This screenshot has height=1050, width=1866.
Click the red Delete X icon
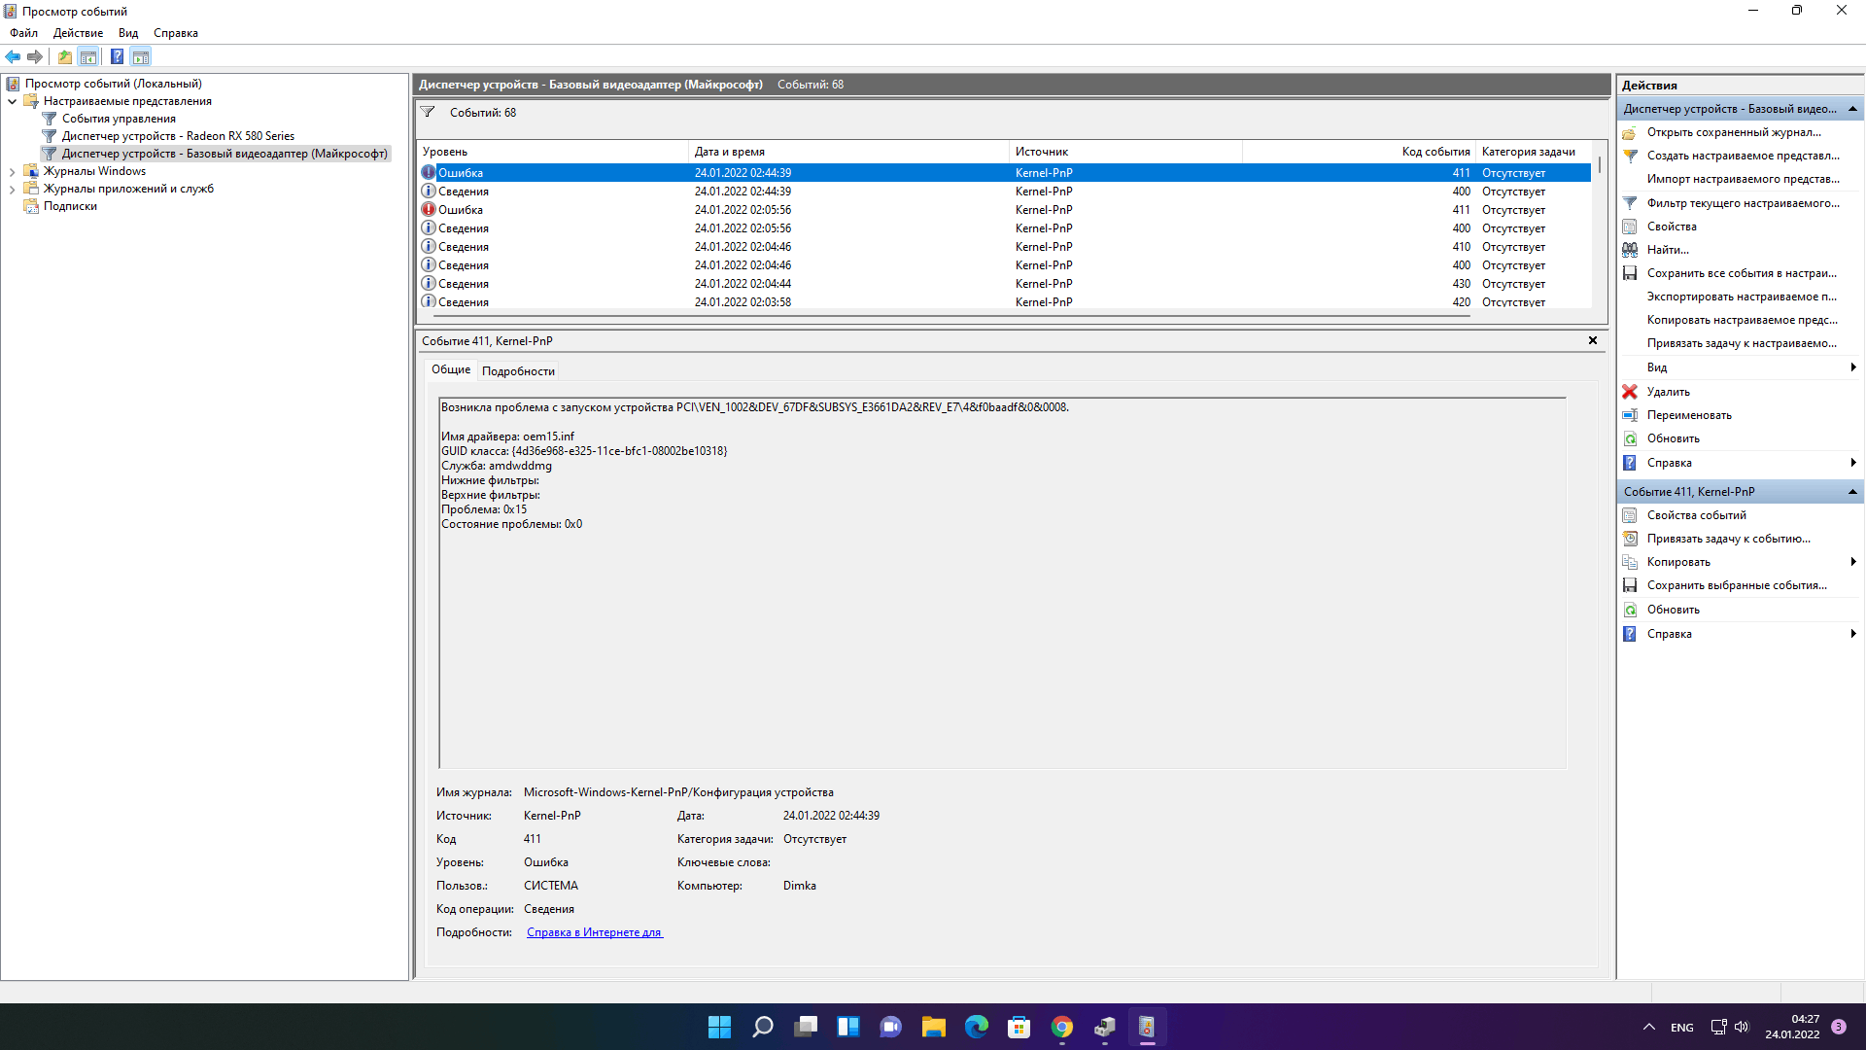(x=1630, y=392)
